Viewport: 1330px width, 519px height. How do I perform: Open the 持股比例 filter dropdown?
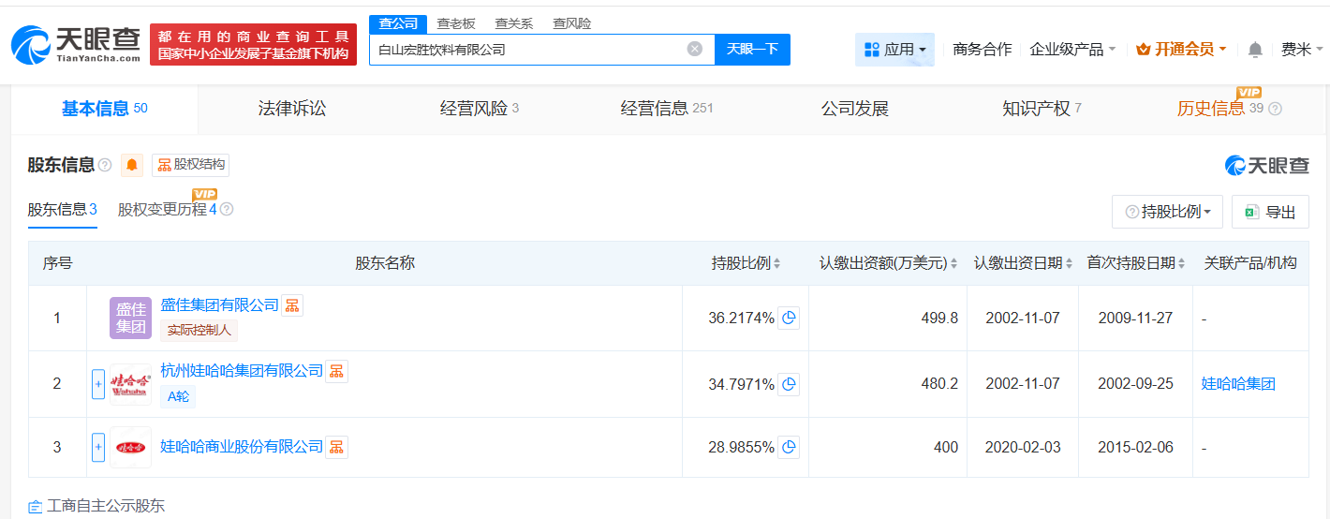tap(1167, 212)
